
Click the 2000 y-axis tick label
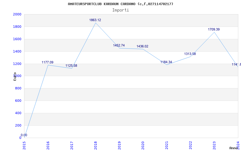point(17,14)
